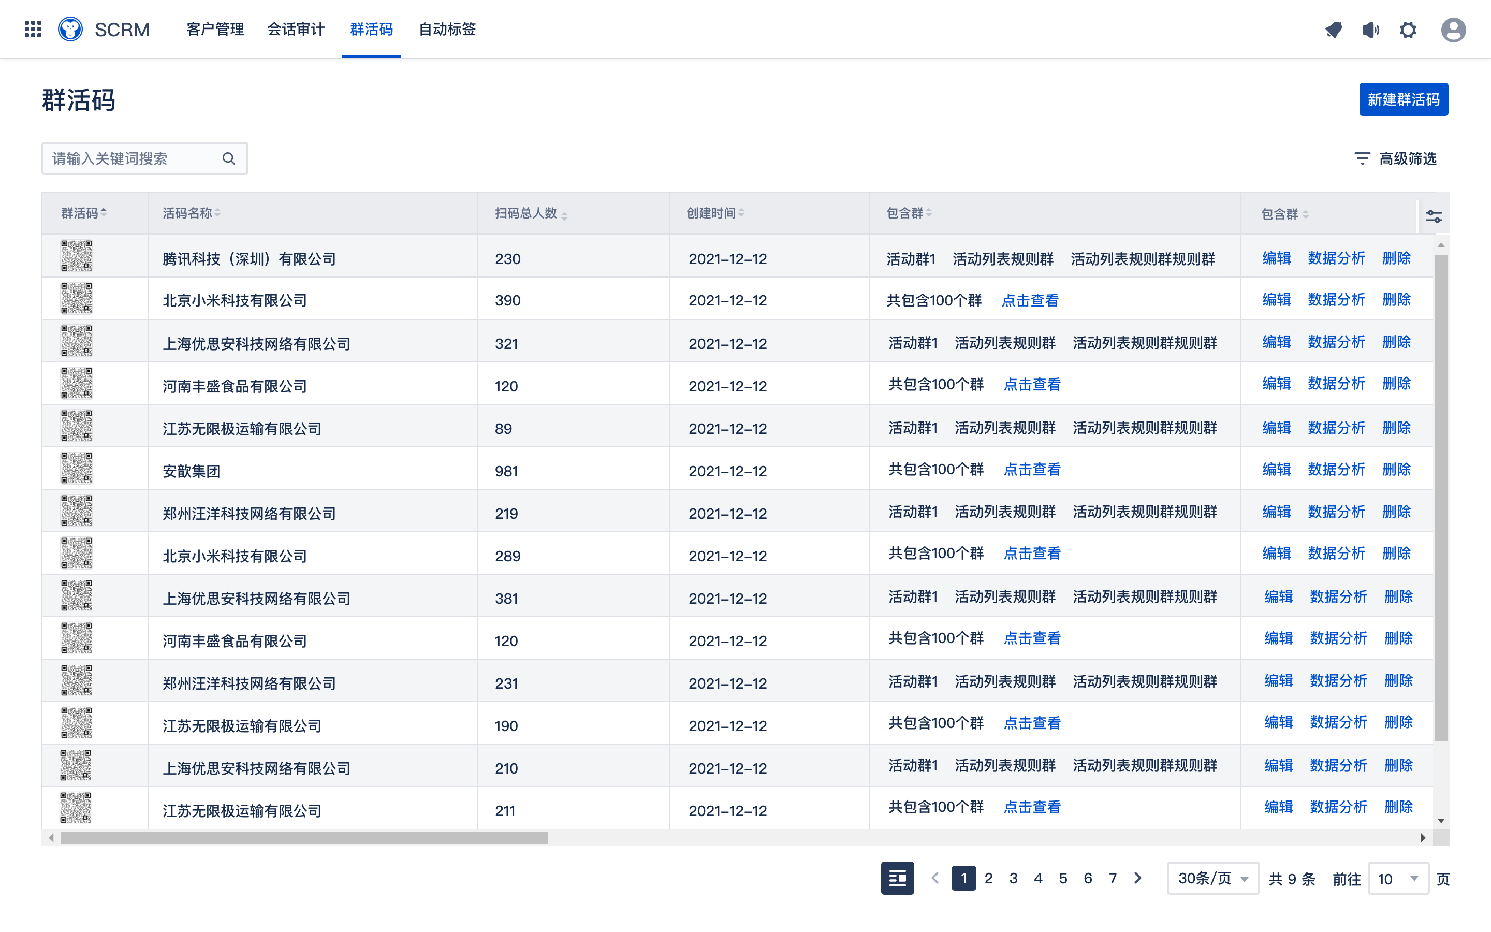Open the 30条/页 page size dropdown
1491x932 pixels.
tap(1212, 878)
